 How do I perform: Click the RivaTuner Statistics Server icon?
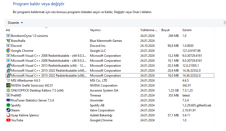[8, 100]
